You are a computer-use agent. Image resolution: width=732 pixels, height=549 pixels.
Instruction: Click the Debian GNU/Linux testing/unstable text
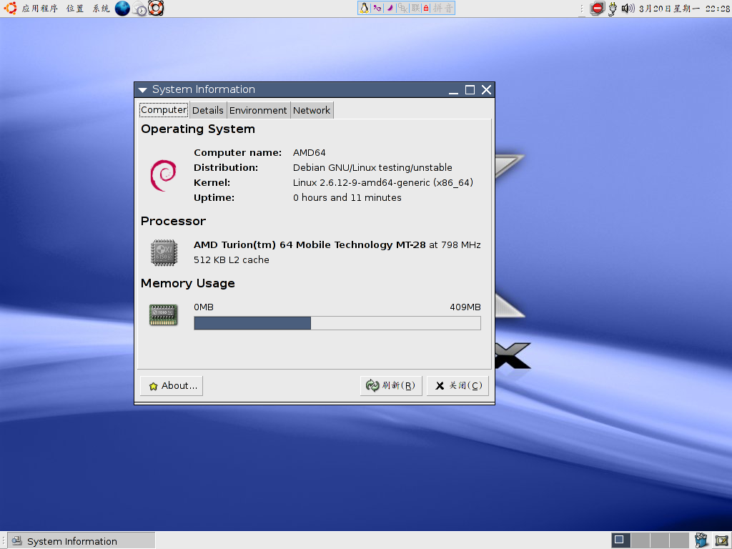(x=372, y=167)
